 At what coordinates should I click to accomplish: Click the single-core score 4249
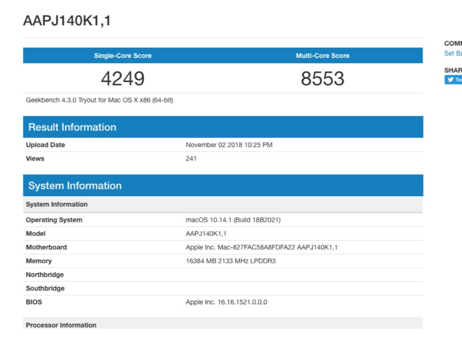coord(123,79)
